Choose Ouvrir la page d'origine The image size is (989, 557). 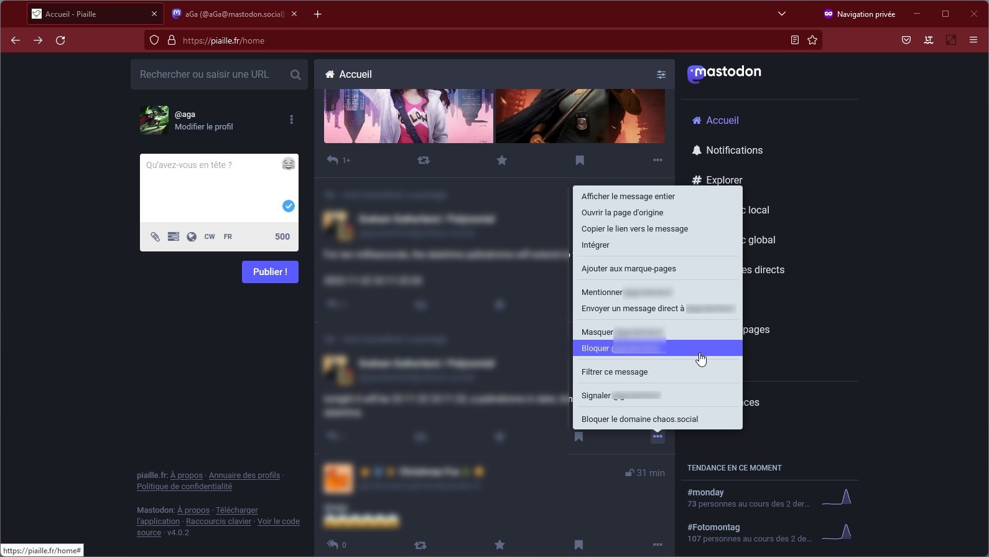coord(657,212)
